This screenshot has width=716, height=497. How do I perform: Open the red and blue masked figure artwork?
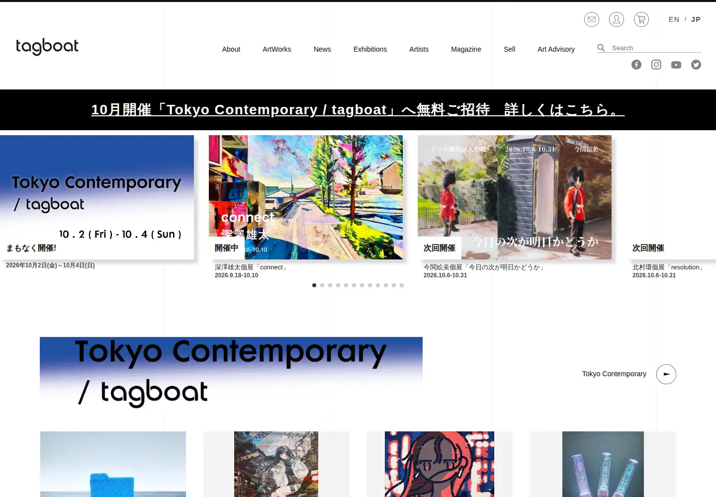click(440, 464)
